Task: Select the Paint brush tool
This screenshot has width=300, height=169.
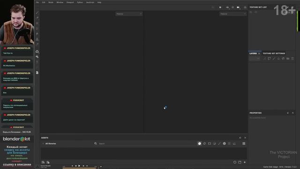Action: pos(37,13)
